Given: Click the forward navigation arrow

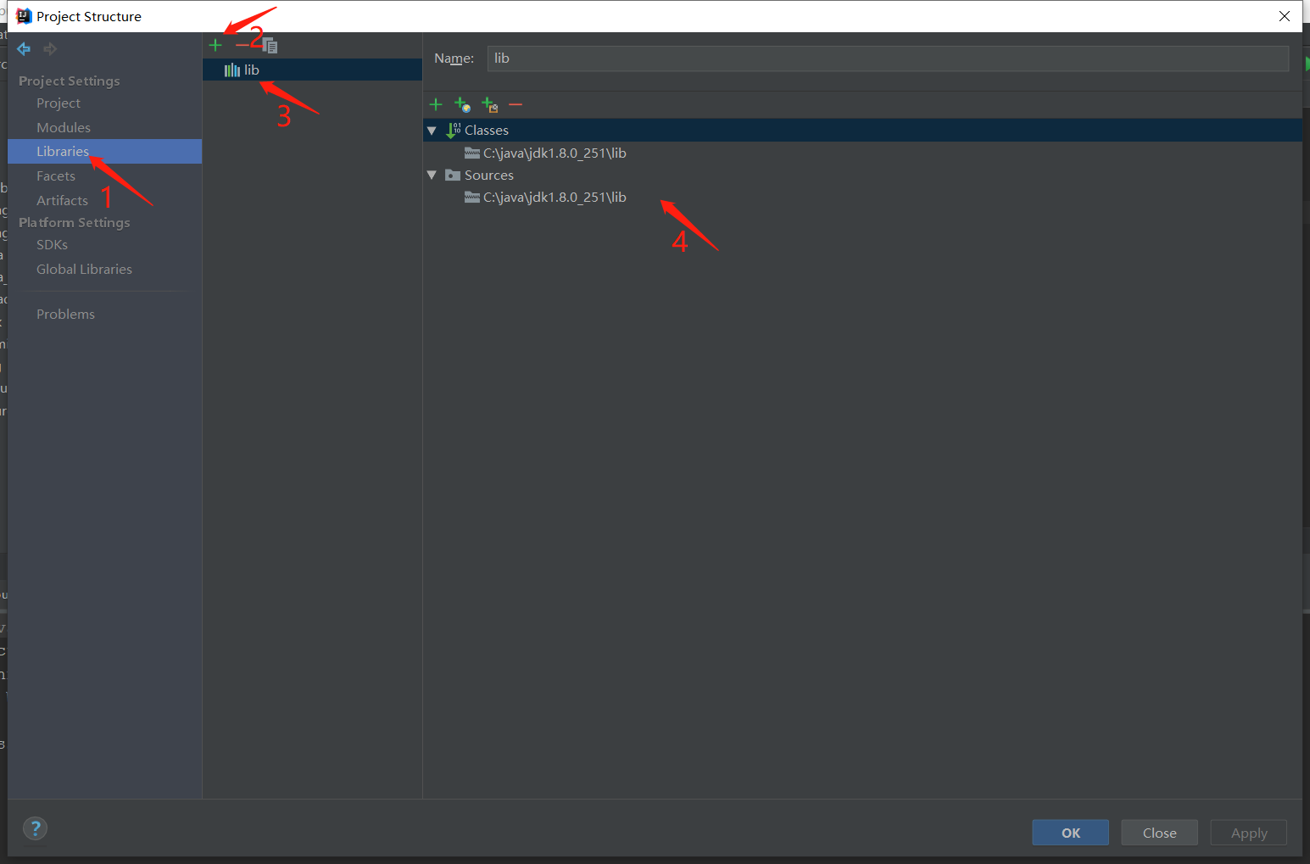Looking at the screenshot, I should pyautogui.click(x=50, y=49).
